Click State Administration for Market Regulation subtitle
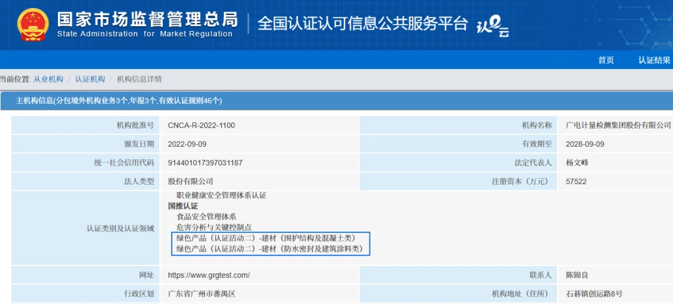 click(145, 34)
